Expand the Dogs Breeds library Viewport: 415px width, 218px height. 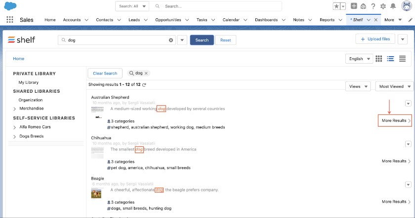click(x=14, y=137)
